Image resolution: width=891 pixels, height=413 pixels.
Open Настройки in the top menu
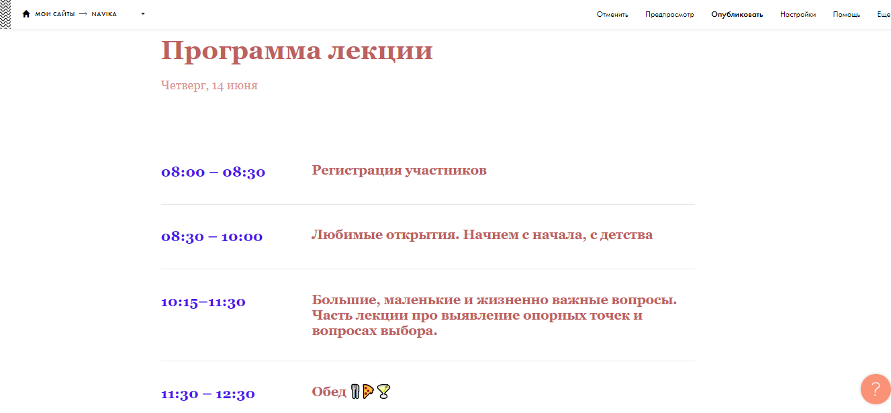click(x=798, y=15)
